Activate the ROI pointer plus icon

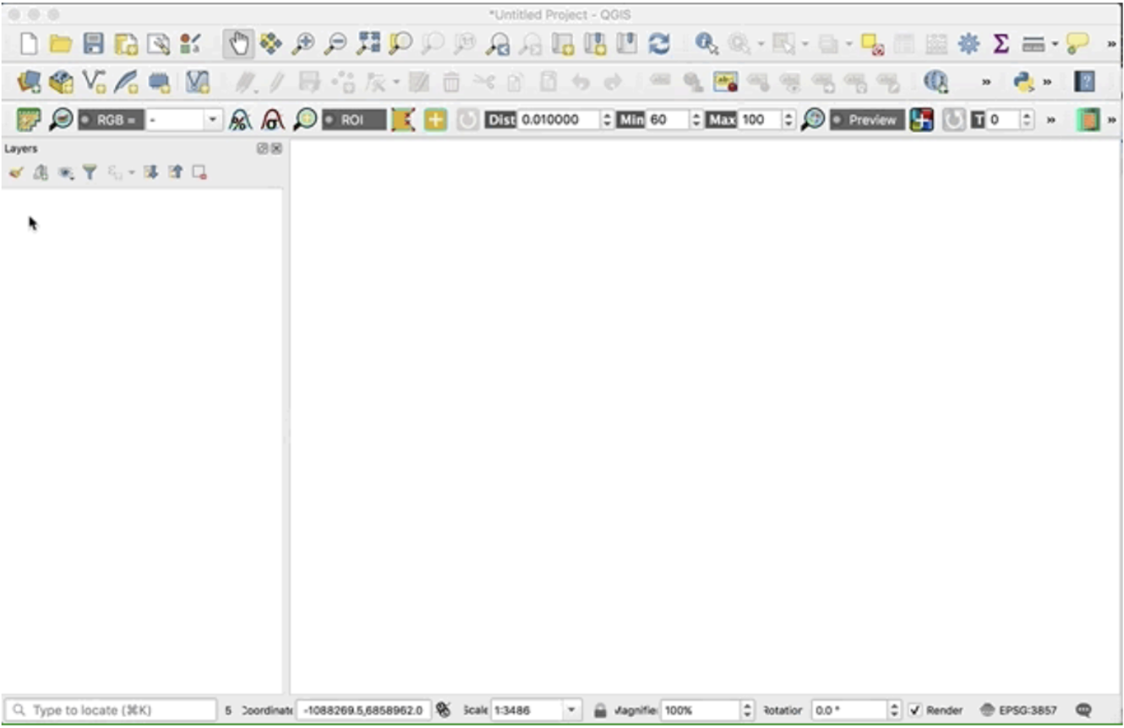point(435,120)
